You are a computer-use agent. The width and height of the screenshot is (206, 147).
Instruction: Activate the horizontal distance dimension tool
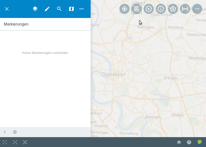(x=185, y=9)
